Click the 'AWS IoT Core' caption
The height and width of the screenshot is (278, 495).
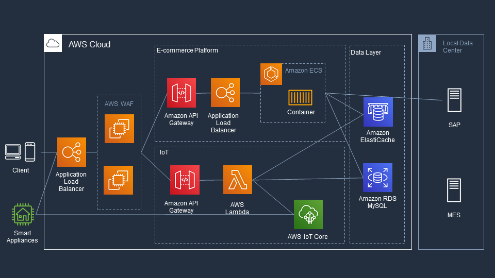coord(307,237)
